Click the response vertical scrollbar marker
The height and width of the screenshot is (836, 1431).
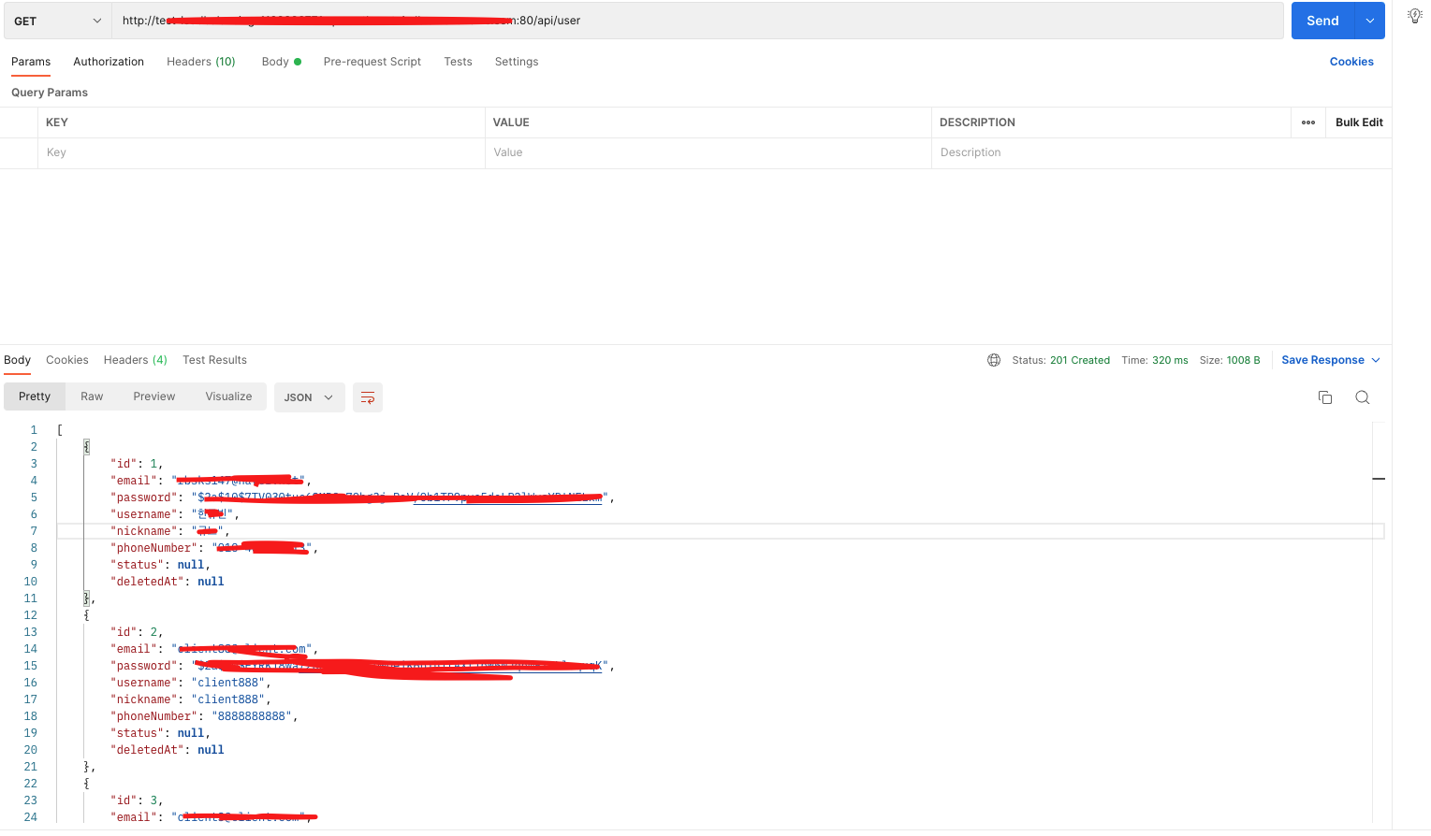click(x=1379, y=479)
